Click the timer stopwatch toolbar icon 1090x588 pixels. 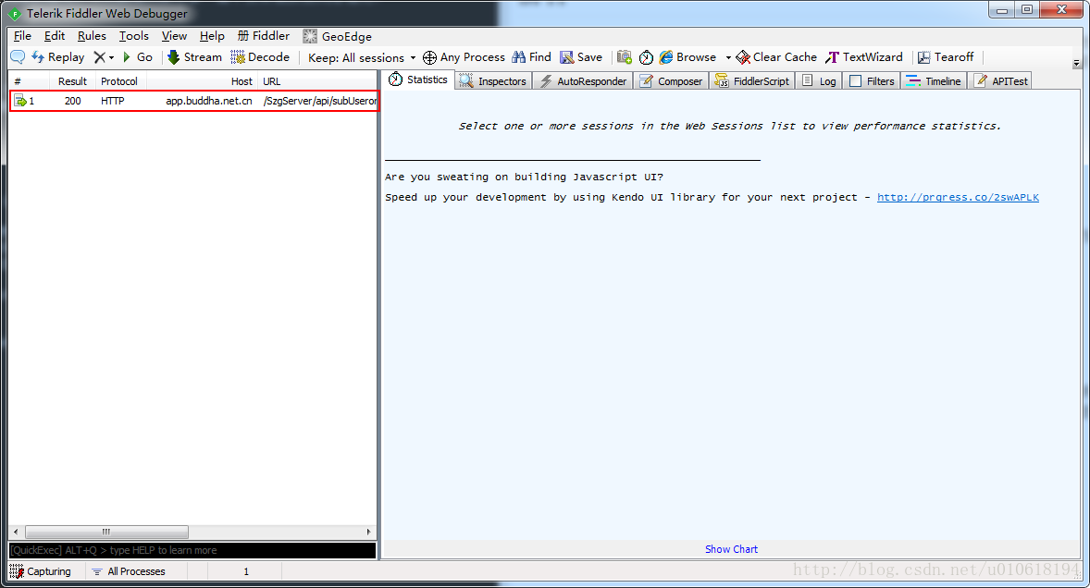(x=646, y=57)
